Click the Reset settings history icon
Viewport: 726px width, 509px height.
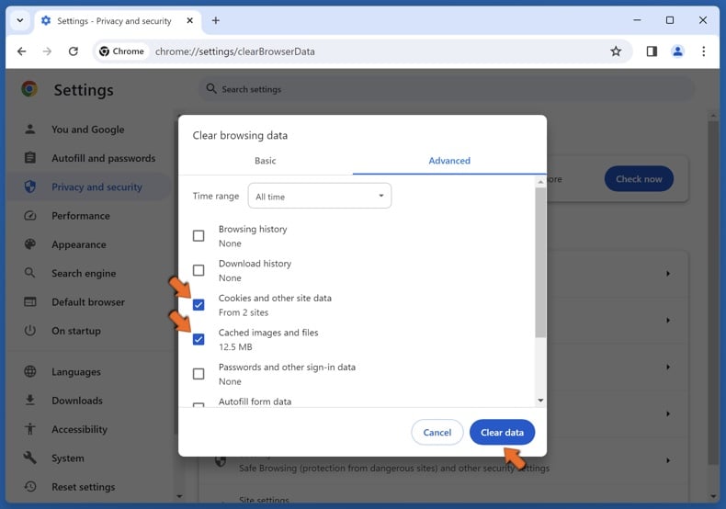(30, 486)
